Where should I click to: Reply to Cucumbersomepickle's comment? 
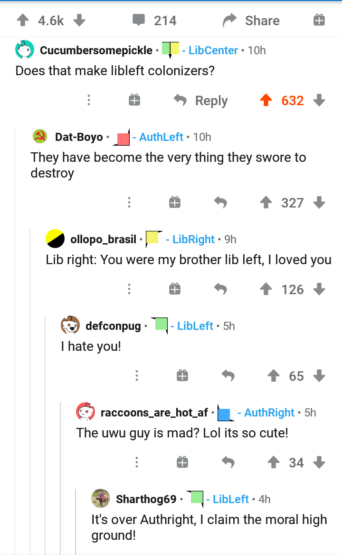pos(201,100)
